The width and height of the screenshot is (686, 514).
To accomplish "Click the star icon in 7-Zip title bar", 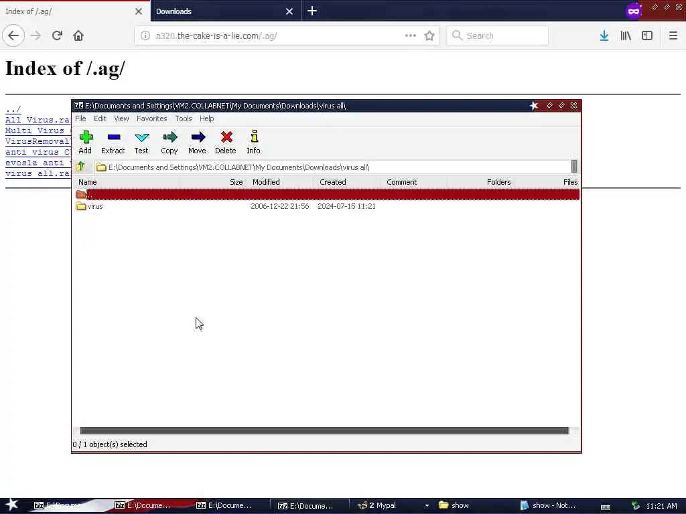I will point(534,105).
